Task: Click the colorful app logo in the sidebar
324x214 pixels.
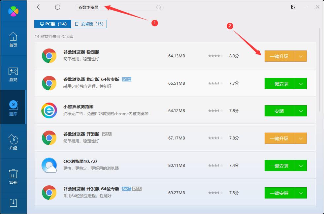Action: point(13,11)
